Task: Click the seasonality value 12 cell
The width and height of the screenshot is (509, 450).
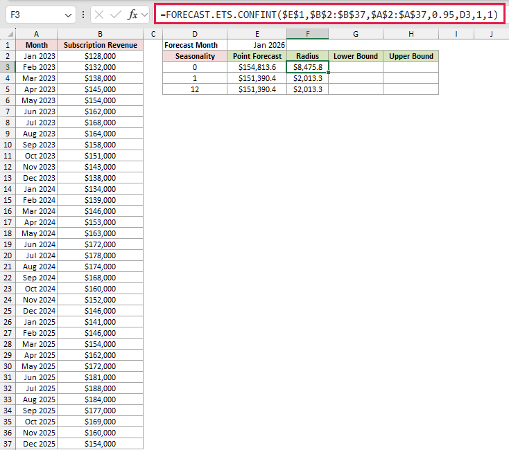Action: 195,89
